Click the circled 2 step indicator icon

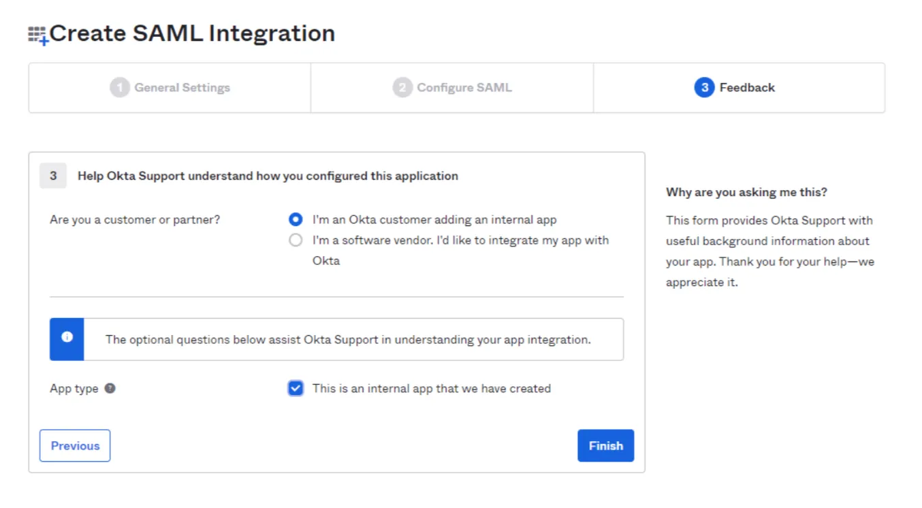point(402,87)
